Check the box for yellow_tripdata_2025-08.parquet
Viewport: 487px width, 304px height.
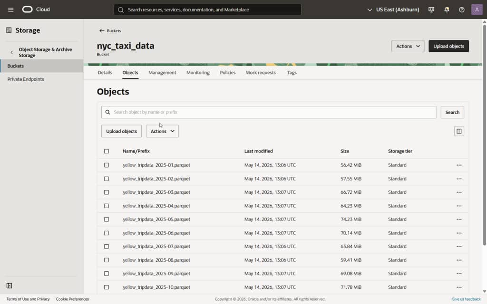click(107, 260)
